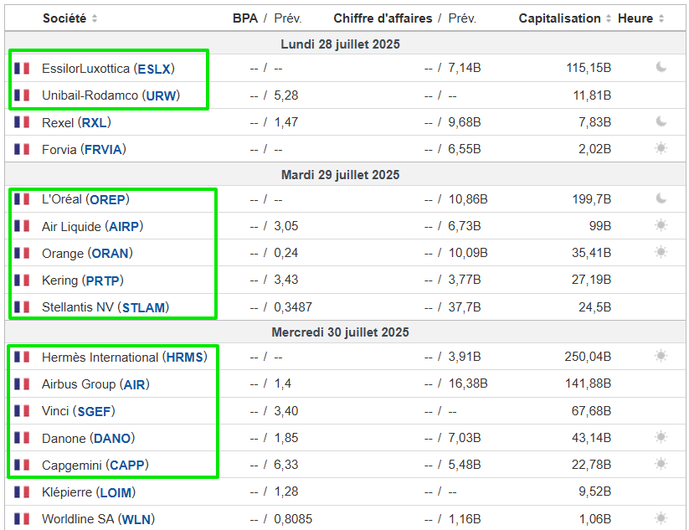Open the Danone DANO ticker link
Screen dimensions: 689x530
click(x=112, y=438)
